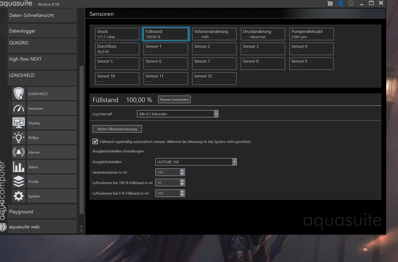Select the Pumpendrehzahl sensor tile

coord(311,34)
